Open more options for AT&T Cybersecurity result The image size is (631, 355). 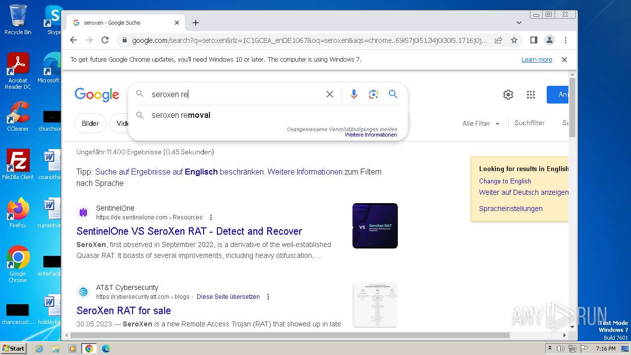click(x=268, y=297)
